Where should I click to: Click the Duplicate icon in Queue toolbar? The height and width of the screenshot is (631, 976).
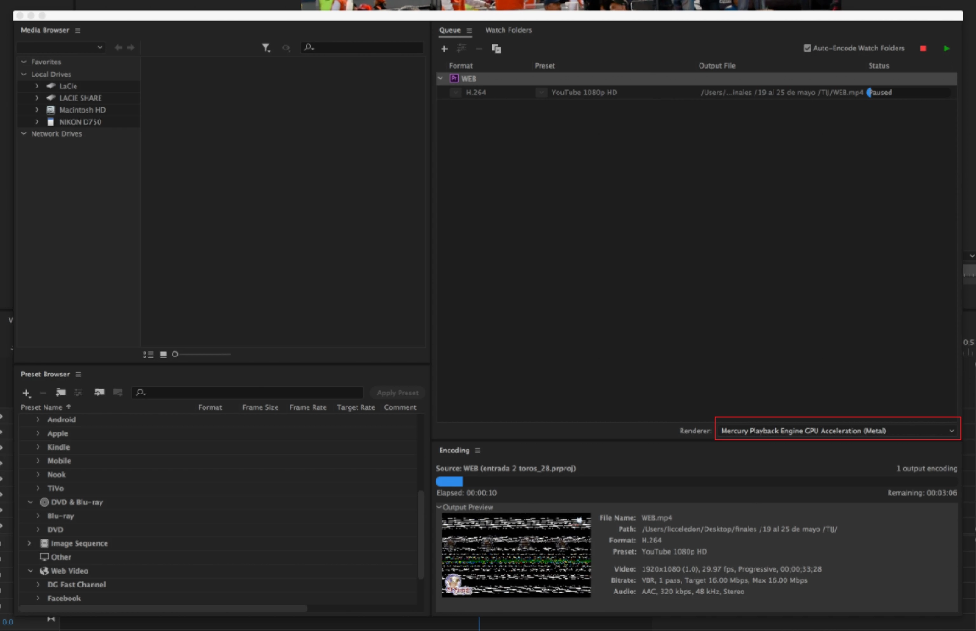point(496,49)
